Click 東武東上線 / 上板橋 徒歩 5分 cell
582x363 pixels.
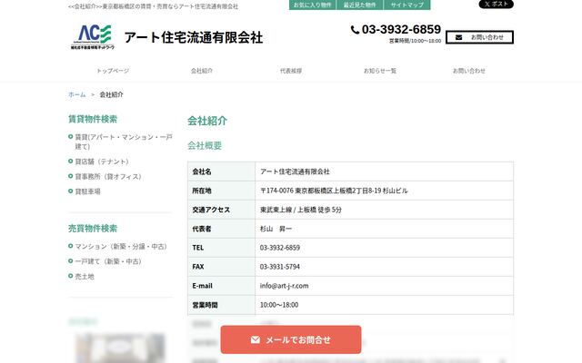coord(384,210)
